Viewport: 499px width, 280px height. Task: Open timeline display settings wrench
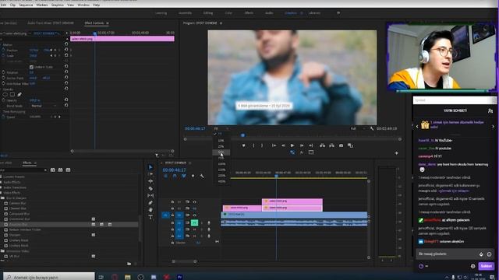tap(202, 176)
